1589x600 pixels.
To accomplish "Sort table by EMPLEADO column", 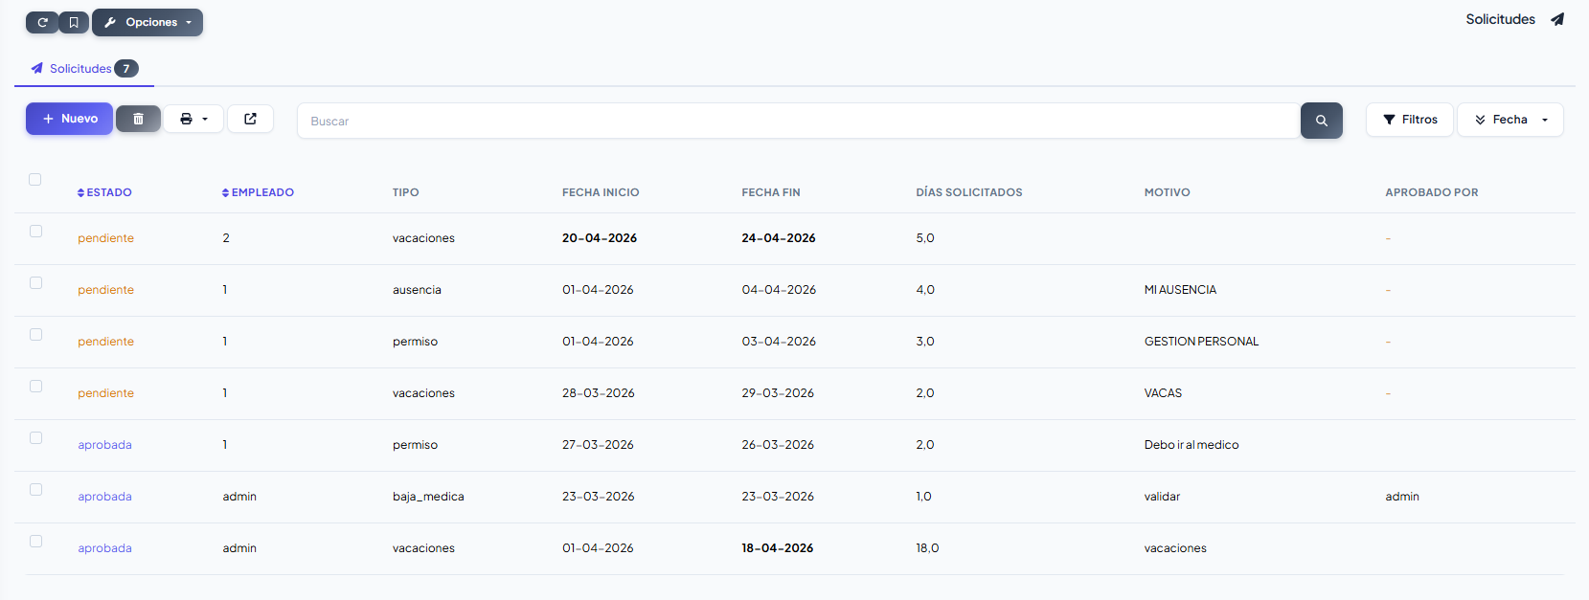I will pos(258,192).
